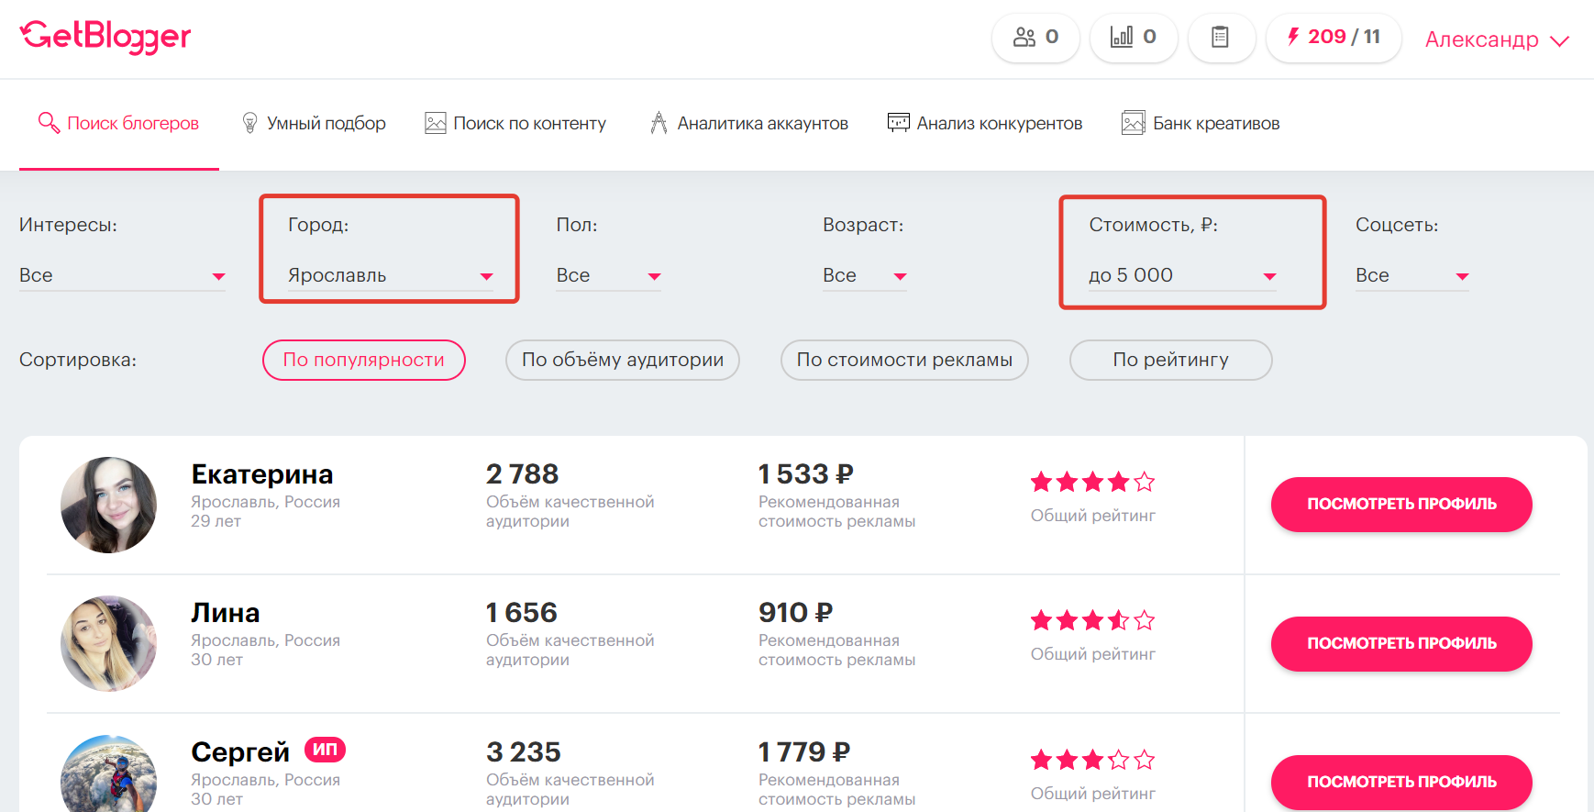Click ad cost 1 533 ₽
1594x812 pixels.
pos(805,474)
